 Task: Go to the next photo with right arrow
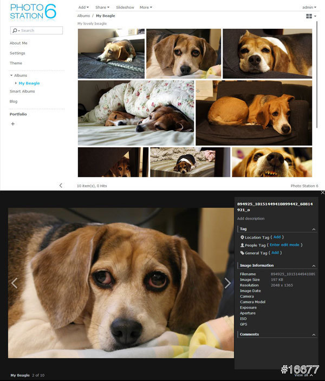(x=227, y=283)
